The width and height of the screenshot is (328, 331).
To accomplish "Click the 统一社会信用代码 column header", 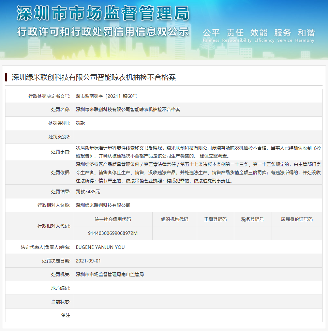I will 113,219.
